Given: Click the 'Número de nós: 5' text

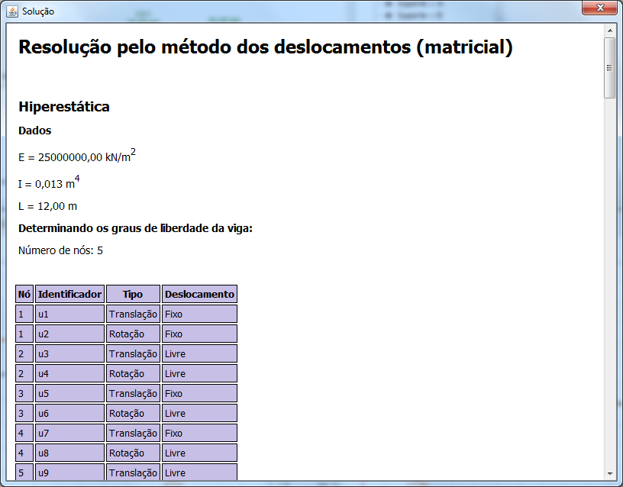Looking at the screenshot, I should pos(60,250).
